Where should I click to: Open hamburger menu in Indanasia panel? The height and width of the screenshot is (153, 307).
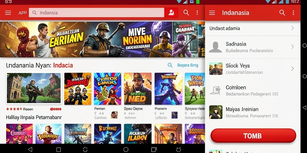(x=212, y=13)
